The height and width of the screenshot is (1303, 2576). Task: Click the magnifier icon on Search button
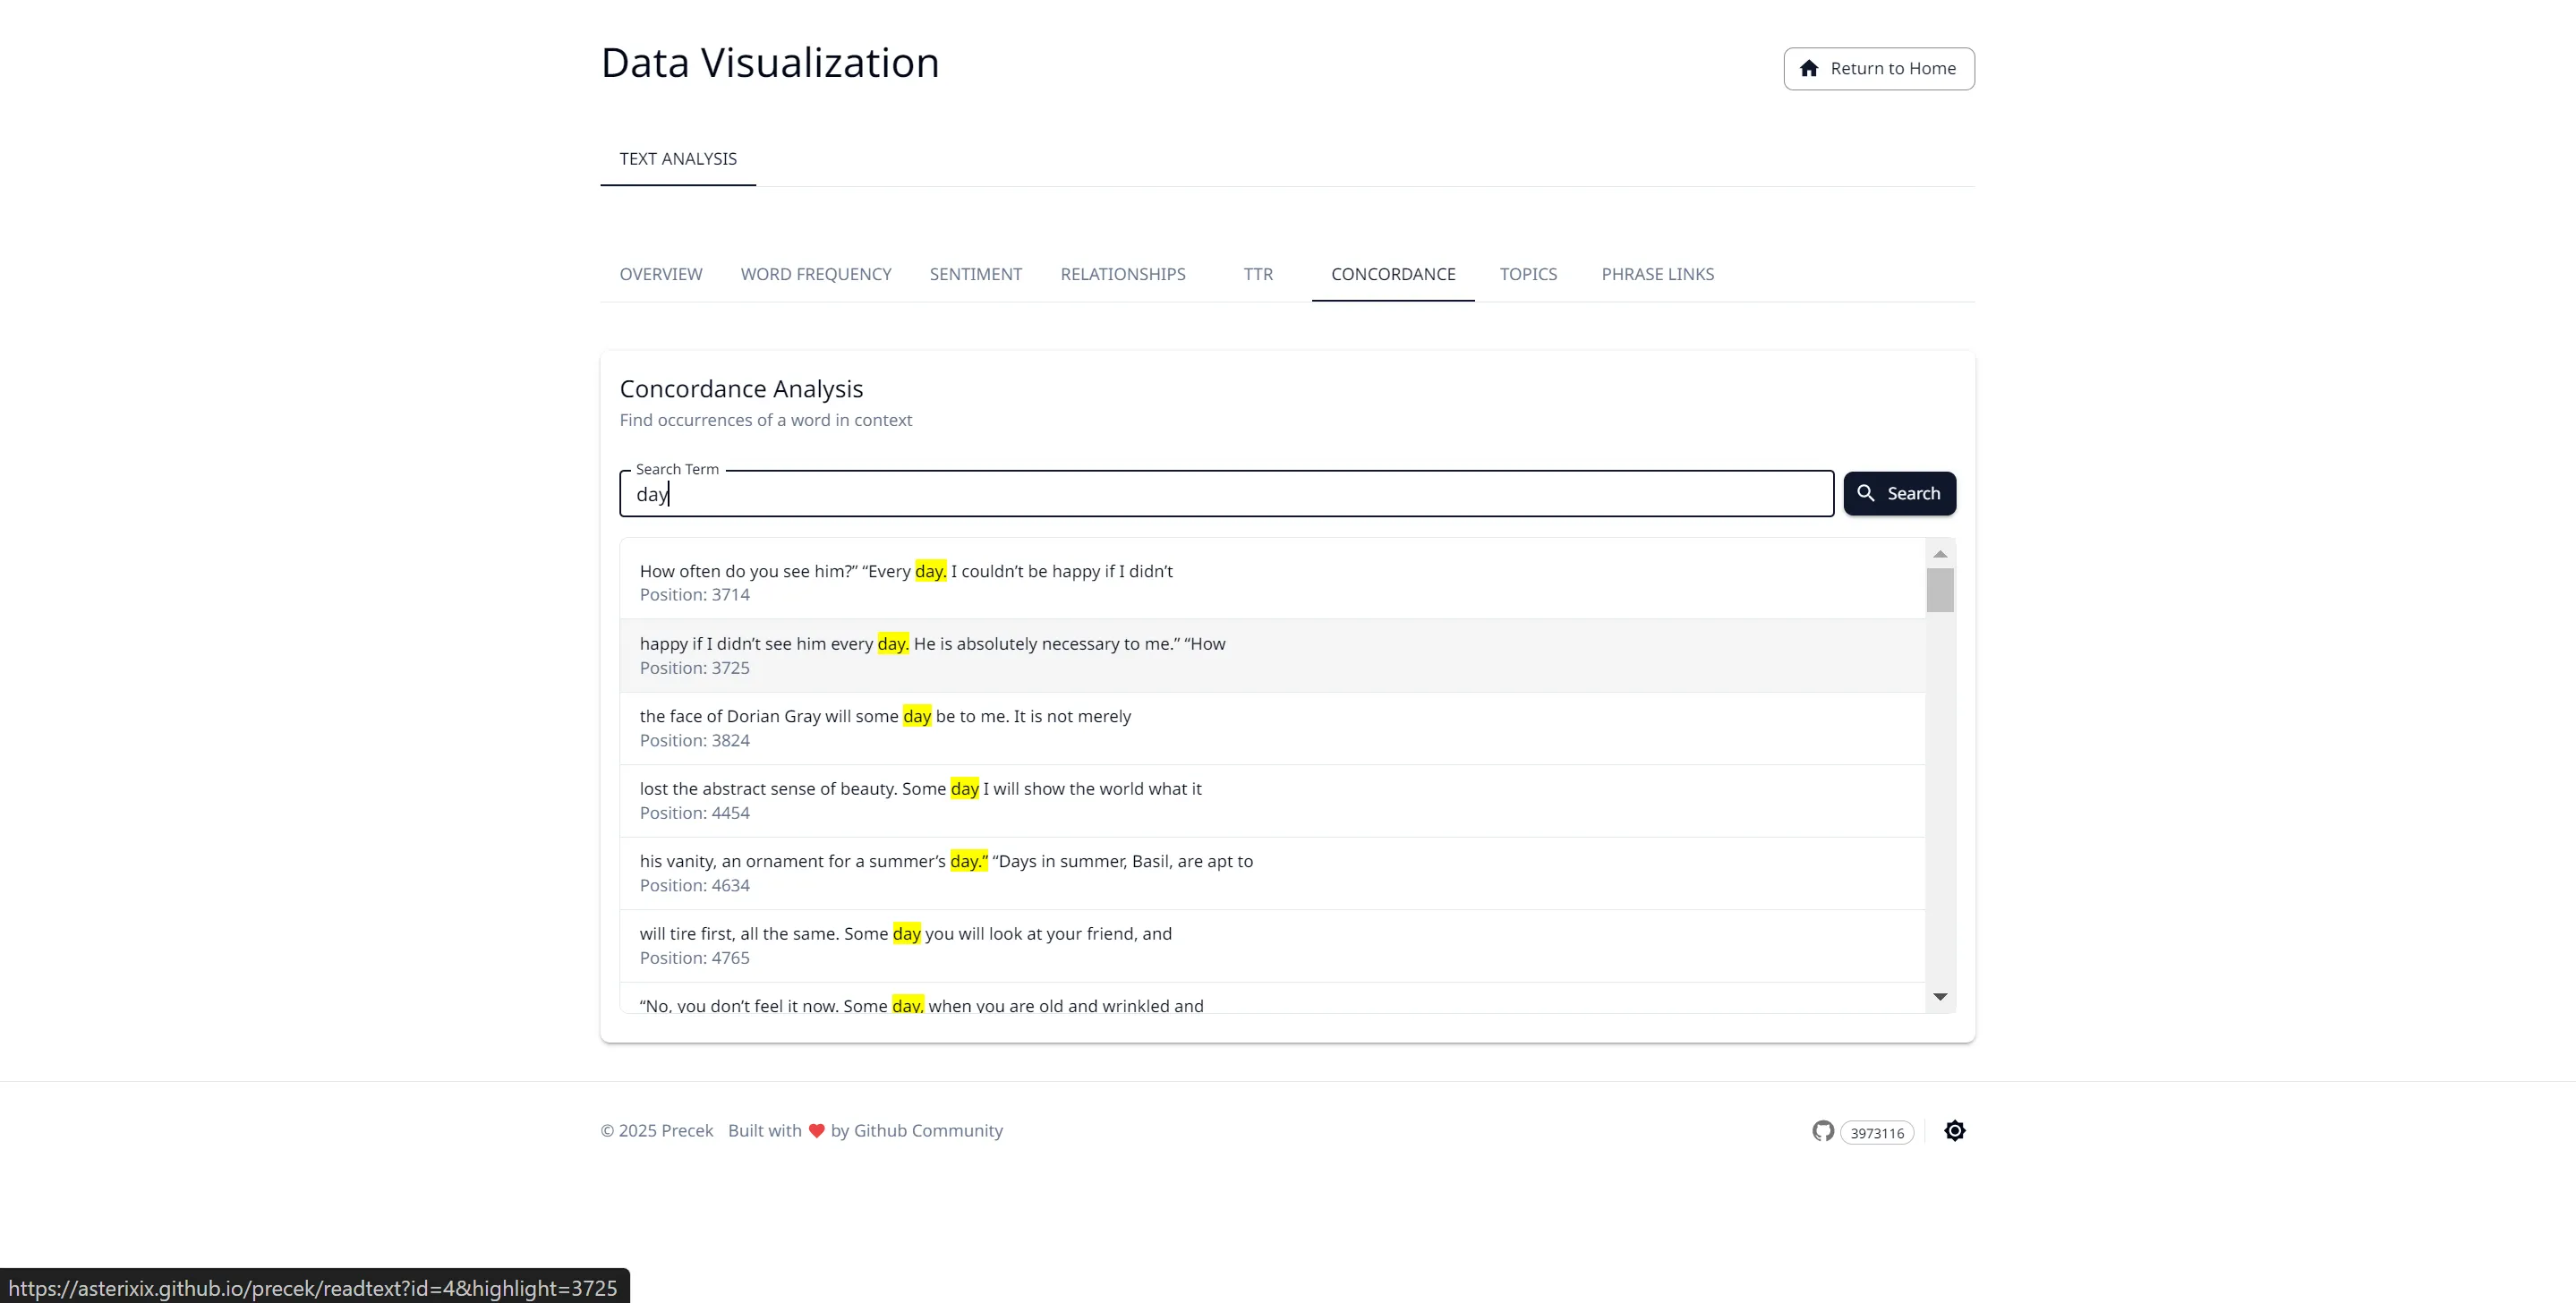tap(1865, 493)
